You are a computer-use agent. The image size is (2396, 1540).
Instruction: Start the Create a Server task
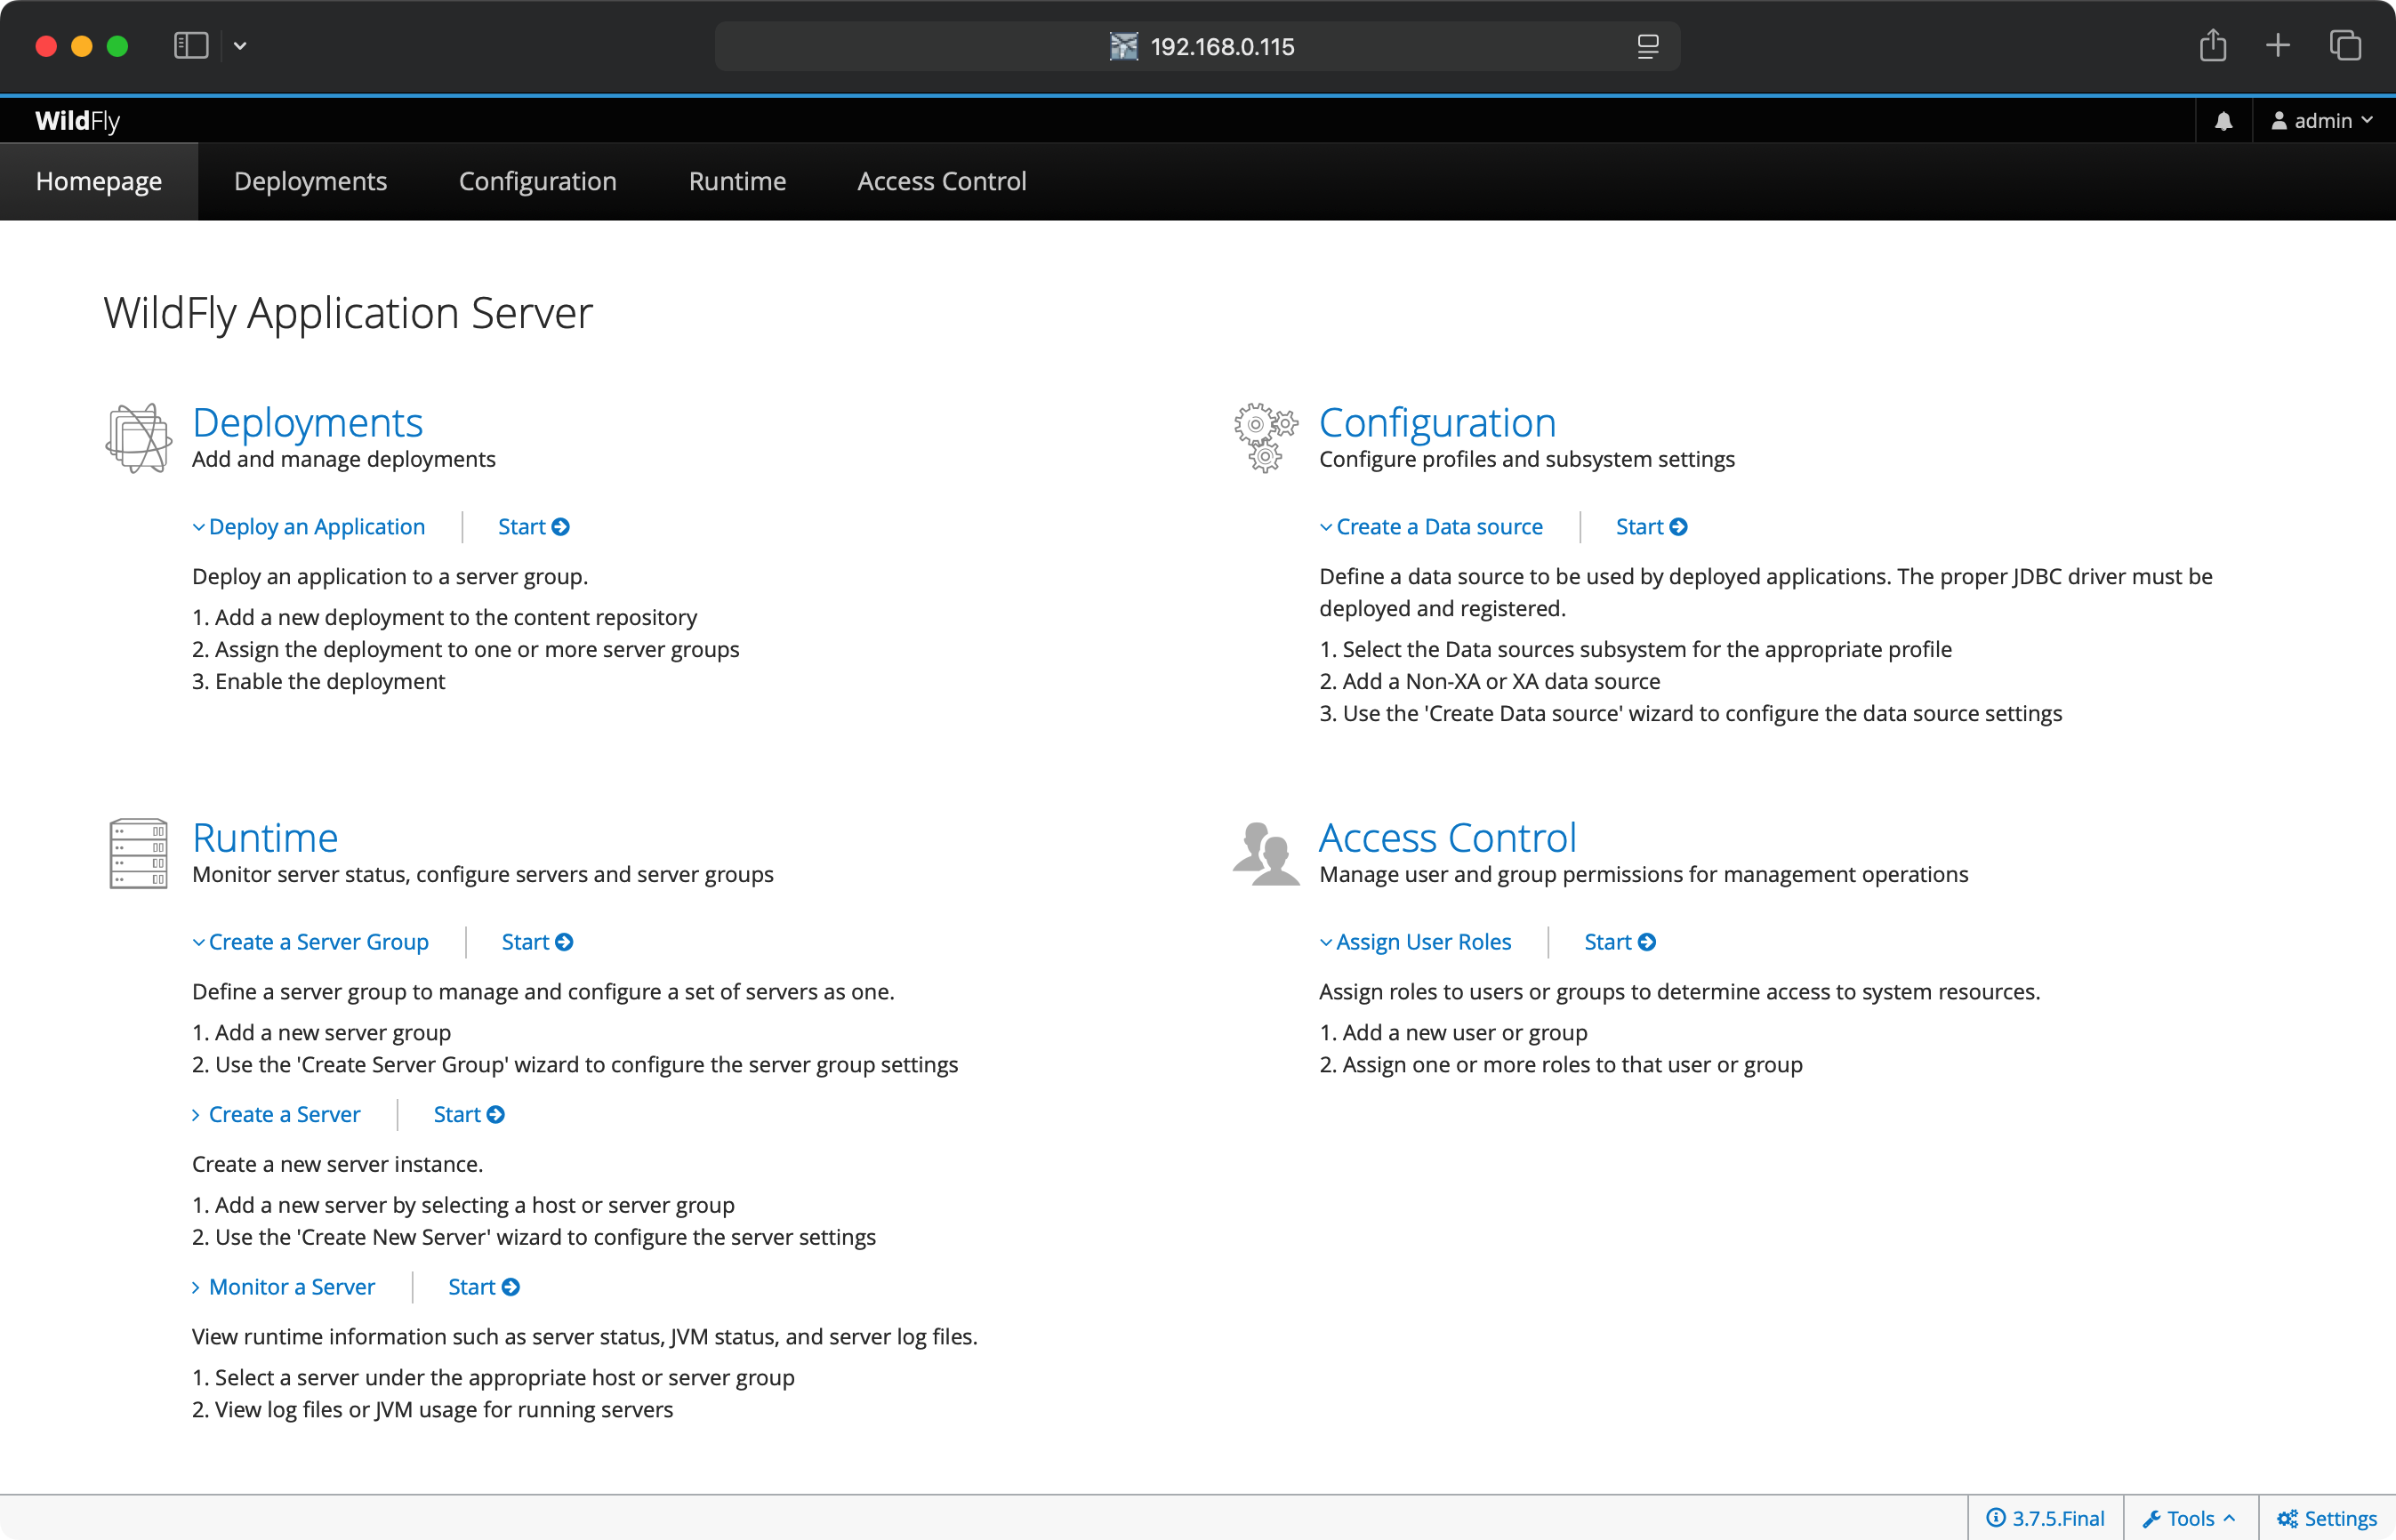[x=469, y=1114]
